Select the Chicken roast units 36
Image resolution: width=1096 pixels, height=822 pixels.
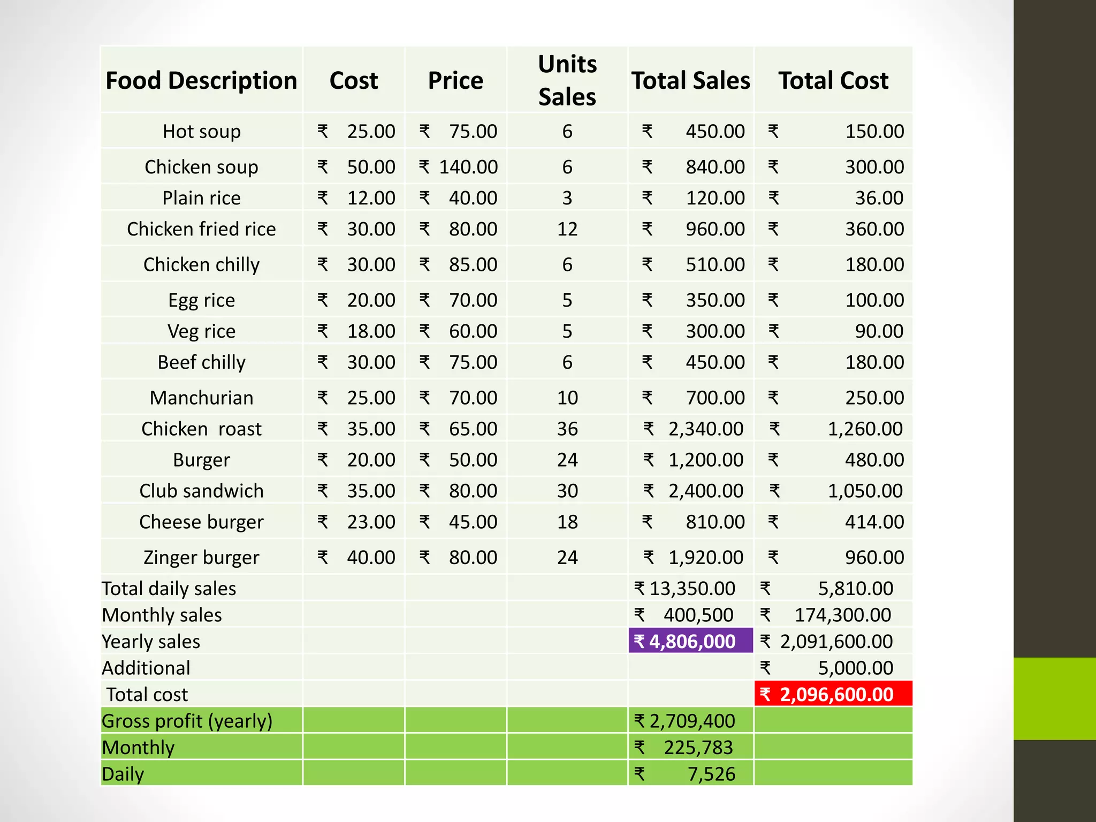coord(567,429)
